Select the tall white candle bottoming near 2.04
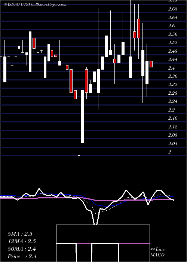 [83, 116]
